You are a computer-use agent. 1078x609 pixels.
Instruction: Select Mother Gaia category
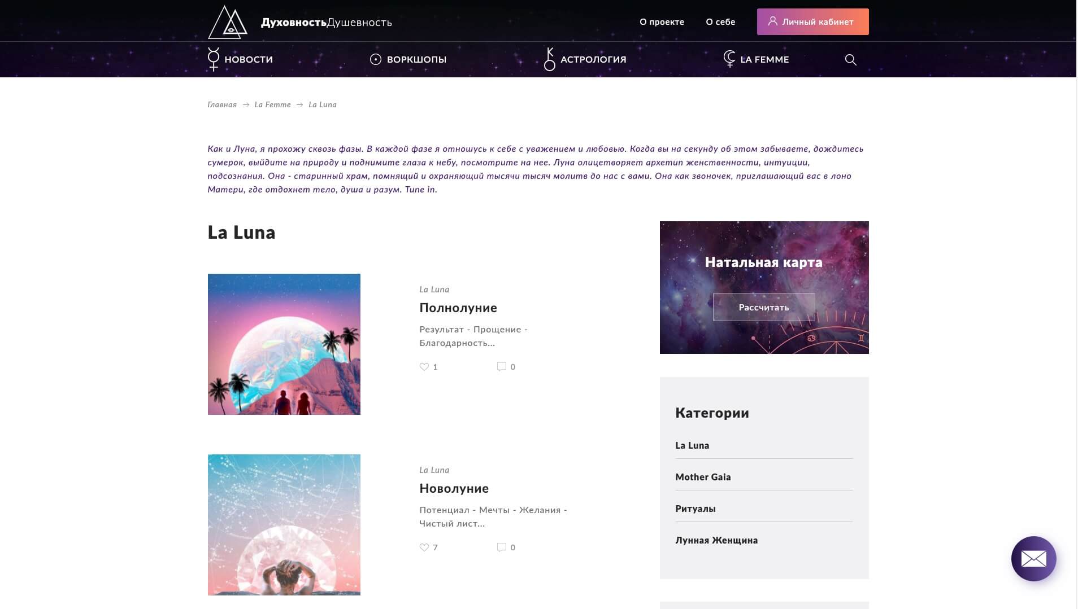point(703,477)
